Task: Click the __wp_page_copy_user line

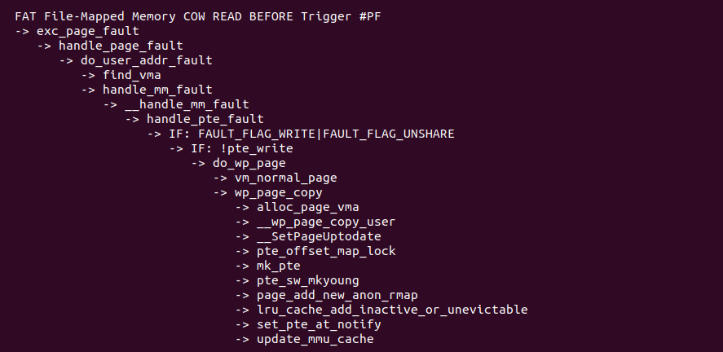Action: [326, 222]
